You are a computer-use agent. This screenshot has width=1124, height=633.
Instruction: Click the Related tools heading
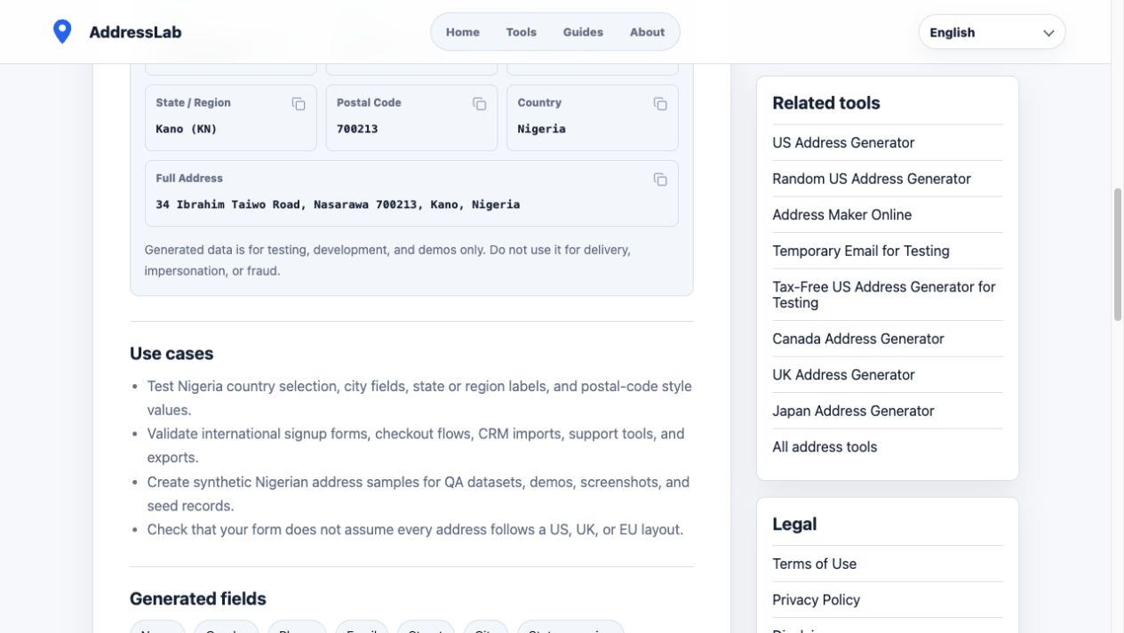[826, 103]
